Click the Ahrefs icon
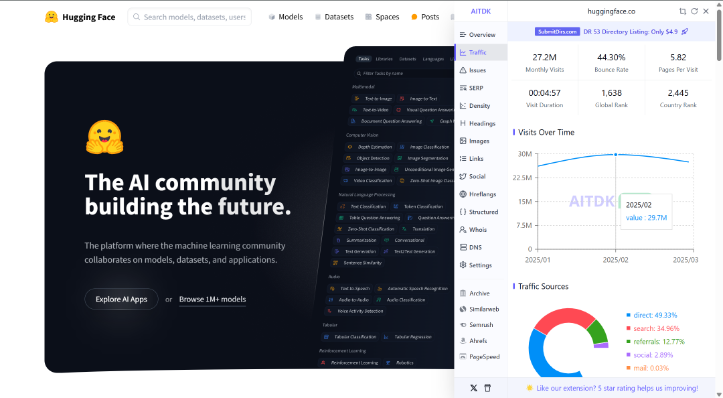Screen dimensions: 723x398 (463, 341)
